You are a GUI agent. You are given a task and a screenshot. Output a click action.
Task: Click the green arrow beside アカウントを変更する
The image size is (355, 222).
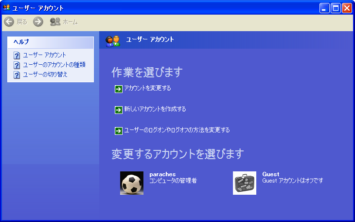(118, 89)
